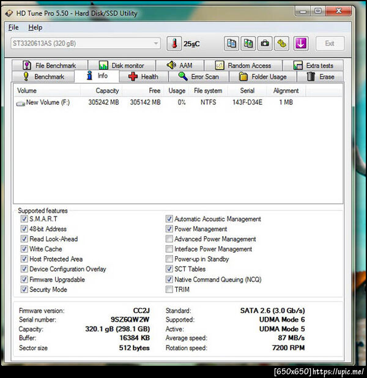The height and width of the screenshot is (378, 367).
Task: Go to the Erase tab
Action: click(321, 76)
